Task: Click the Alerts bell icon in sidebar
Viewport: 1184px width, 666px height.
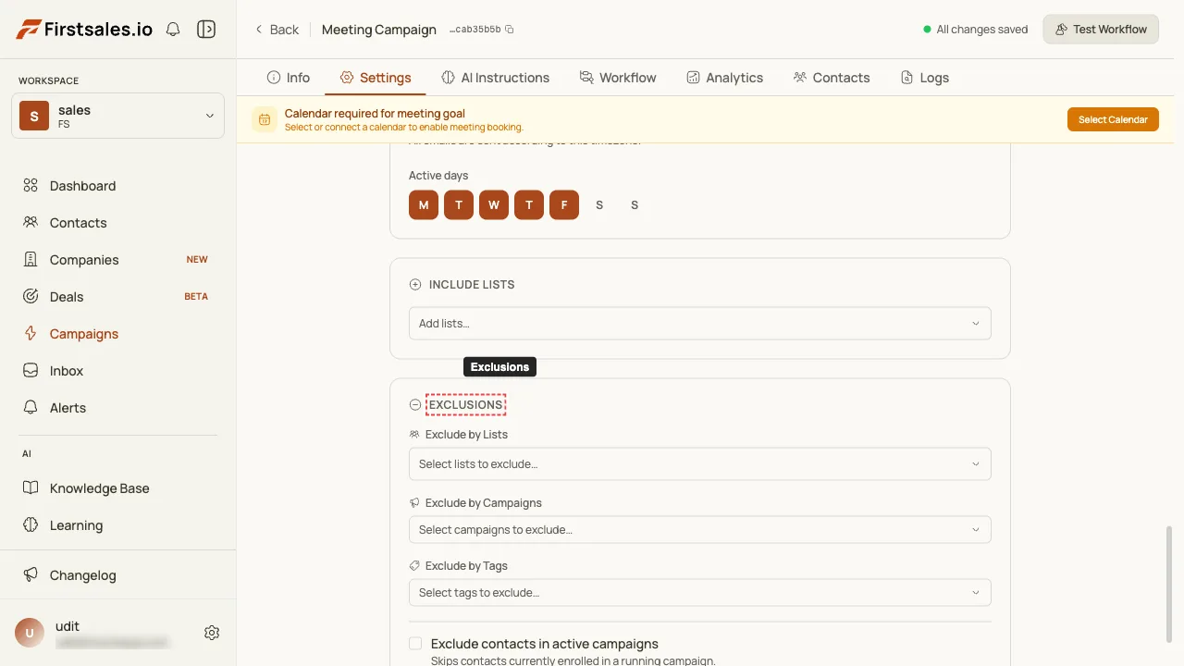Action: 31,408
